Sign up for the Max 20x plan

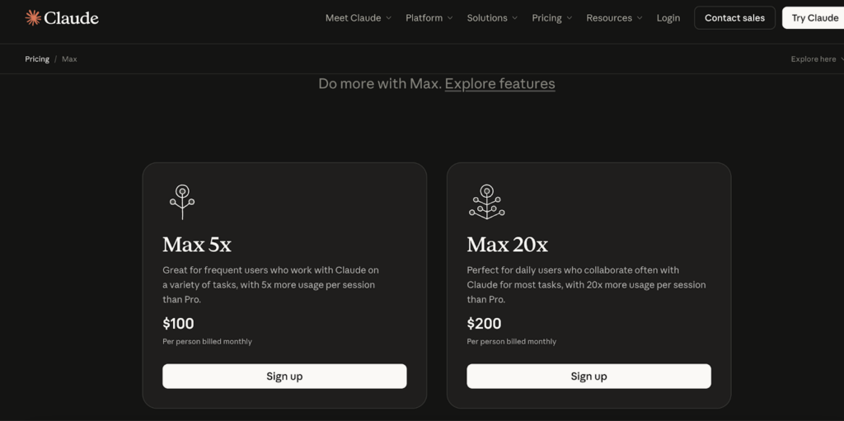coord(588,377)
